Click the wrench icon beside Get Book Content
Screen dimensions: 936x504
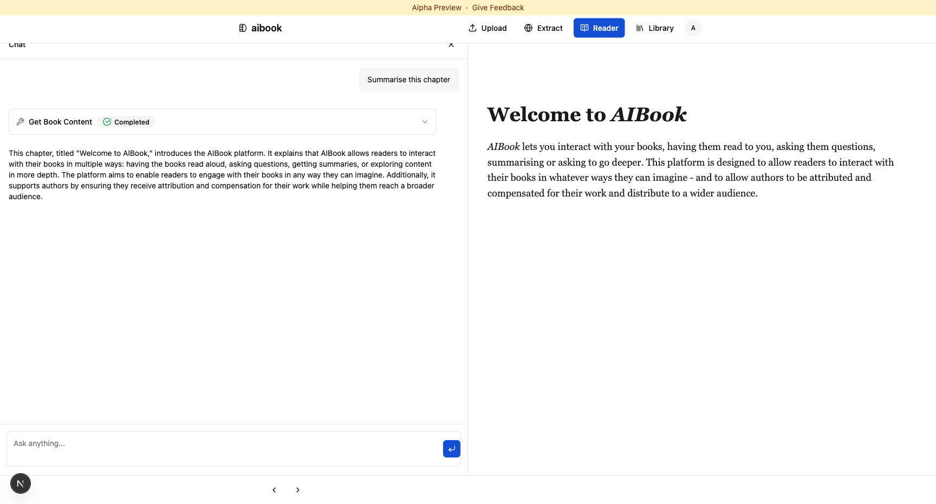21,122
